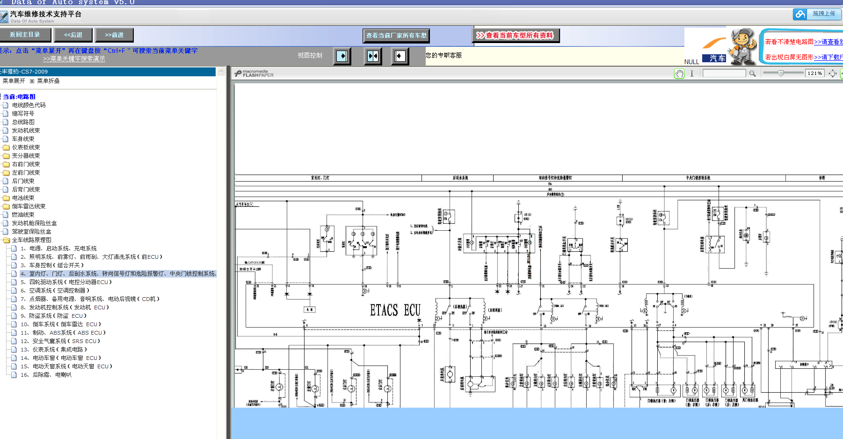Click 菜单折叠 to collapse menus

coord(48,81)
